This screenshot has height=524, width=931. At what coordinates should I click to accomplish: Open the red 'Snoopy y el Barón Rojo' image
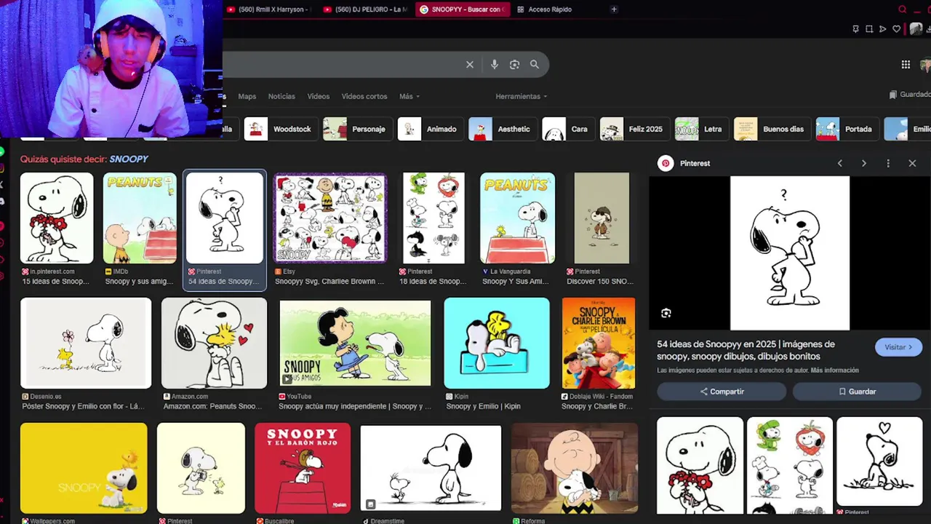(x=303, y=468)
